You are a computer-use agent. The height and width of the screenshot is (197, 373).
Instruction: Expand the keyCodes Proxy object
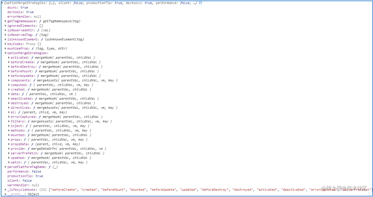[5, 44]
